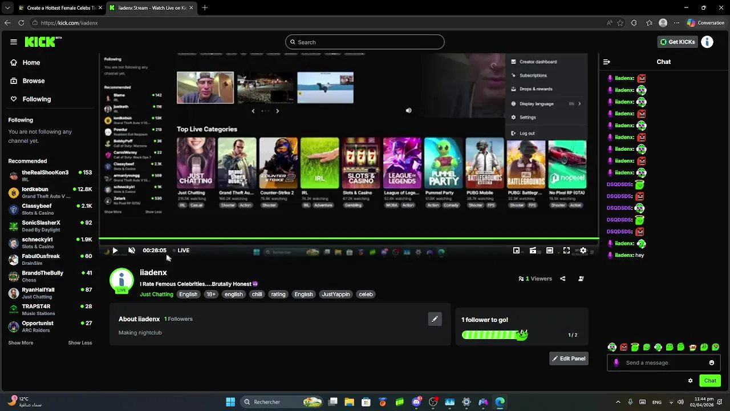Insert the heart-eyes emote at bar end
Viewport: 730px width, 411px height.
[716, 347]
